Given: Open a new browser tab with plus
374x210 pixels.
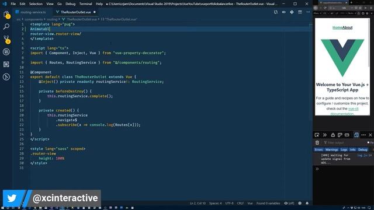Looking at the screenshot, I should (x=351, y=2).
